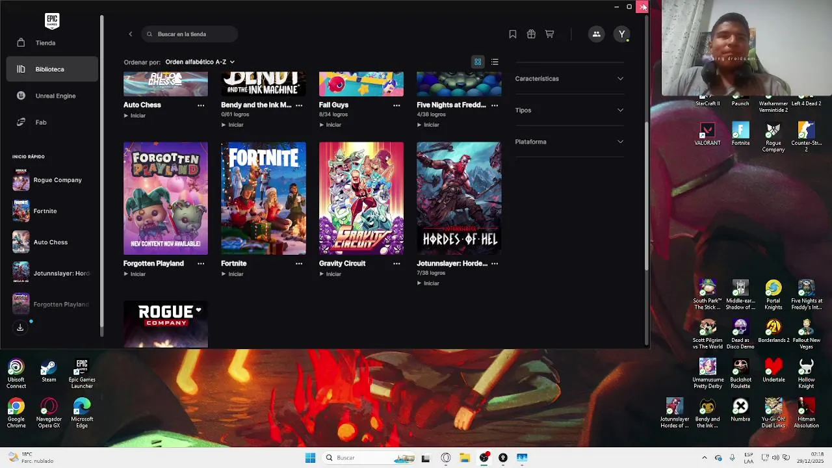Screen dimensions: 832x468
Task: Open File Explorer from taskbar
Action: (x=465, y=458)
